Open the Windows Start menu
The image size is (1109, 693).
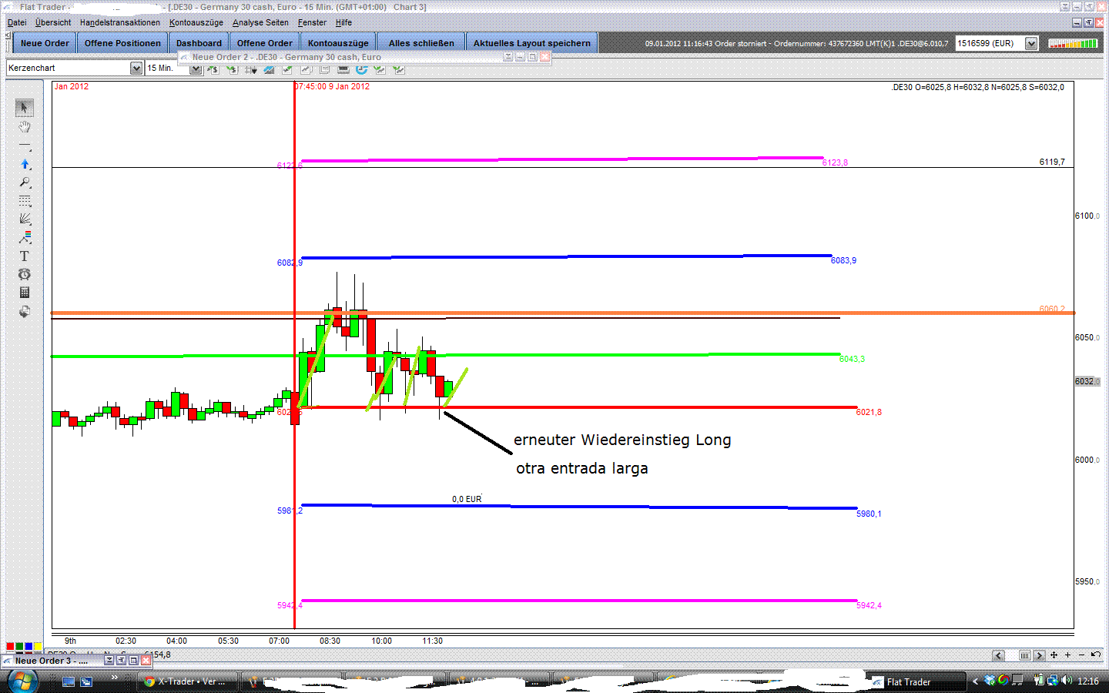pyautogui.click(x=22, y=681)
